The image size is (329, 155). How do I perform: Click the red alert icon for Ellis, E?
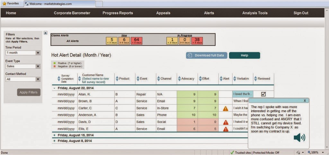click(226, 129)
